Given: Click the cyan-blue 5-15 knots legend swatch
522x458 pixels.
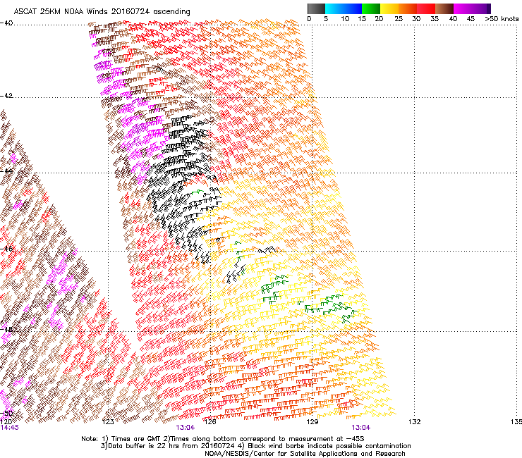Looking at the screenshot, I should pyautogui.click(x=344, y=8).
